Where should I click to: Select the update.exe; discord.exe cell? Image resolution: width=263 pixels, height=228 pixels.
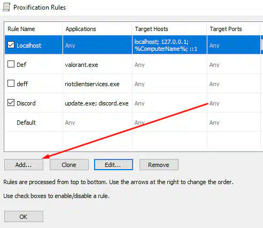pyautogui.click(x=97, y=103)
